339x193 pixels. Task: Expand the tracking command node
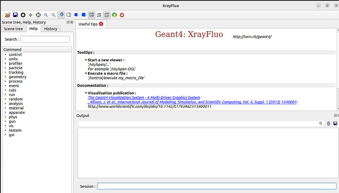[x=5, y=72]
